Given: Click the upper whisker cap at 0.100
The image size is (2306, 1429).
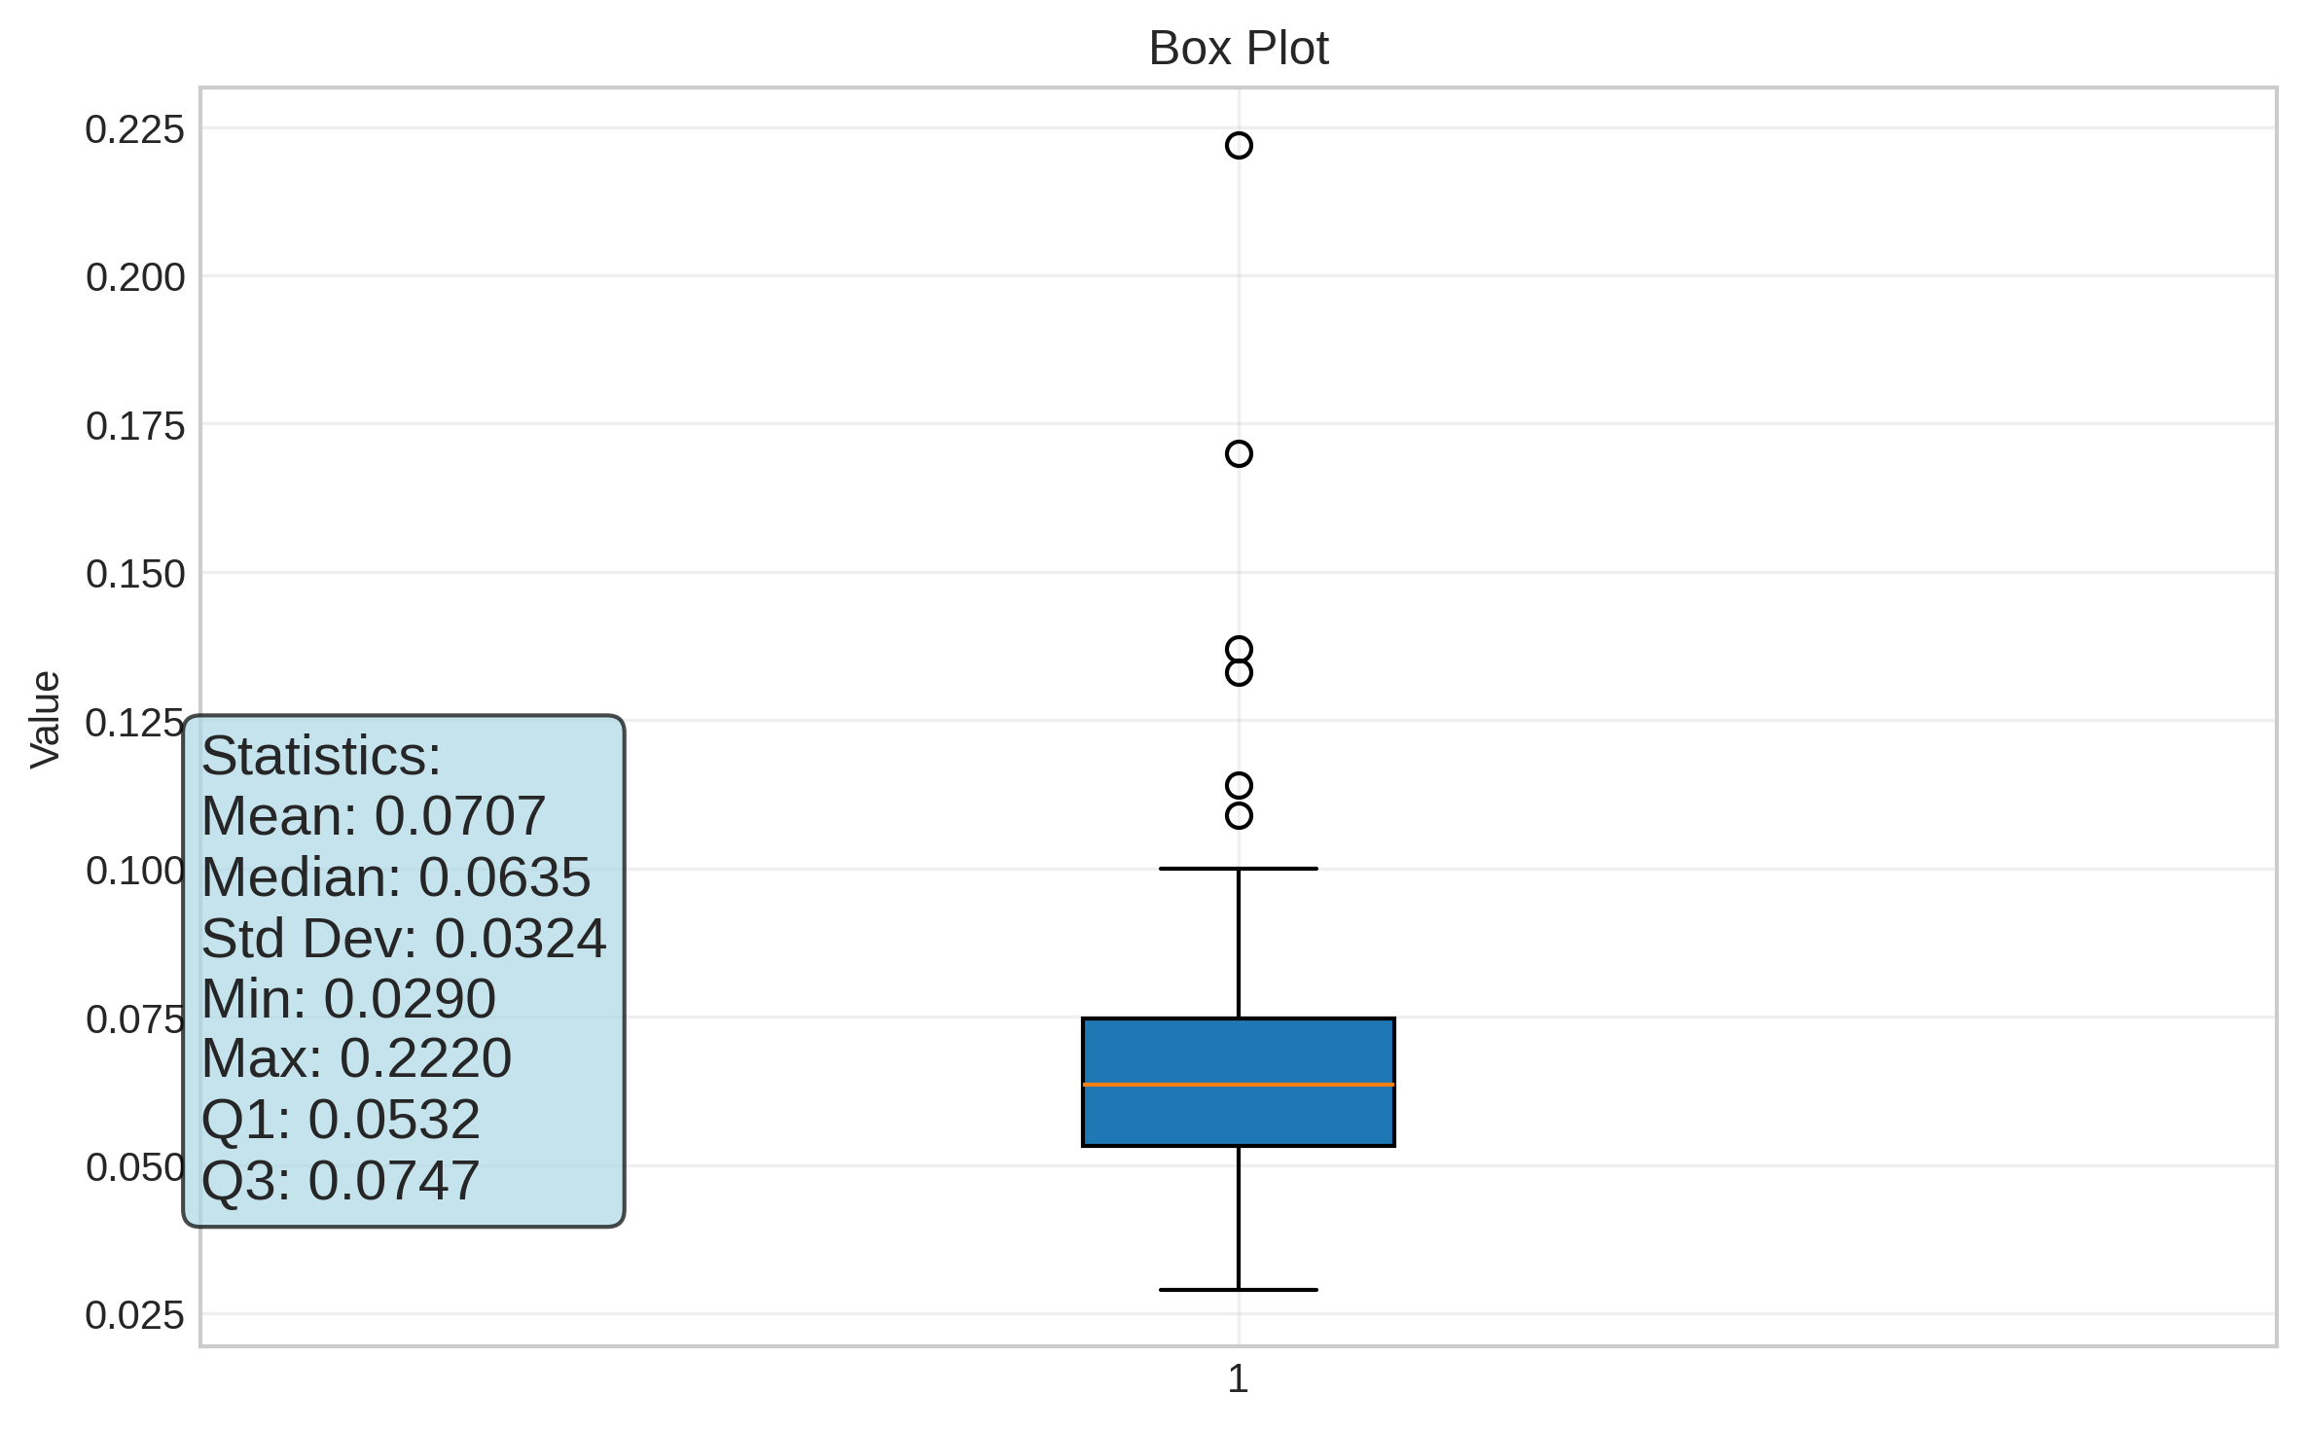Looking at the screenshot, I should coord(1239,869).
